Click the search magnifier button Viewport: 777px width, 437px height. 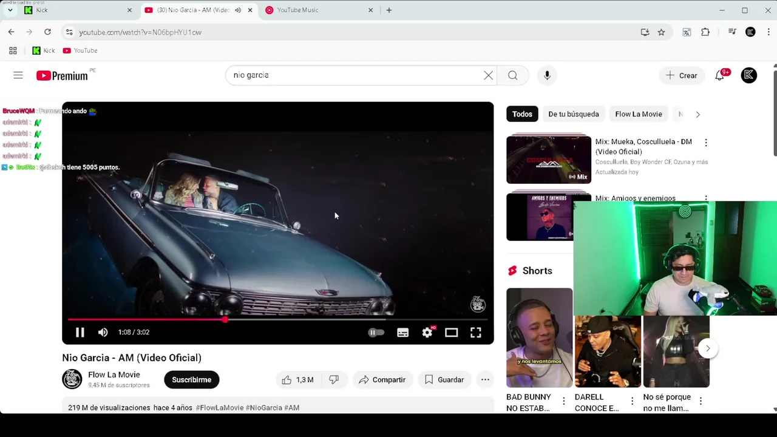(513, 75)
